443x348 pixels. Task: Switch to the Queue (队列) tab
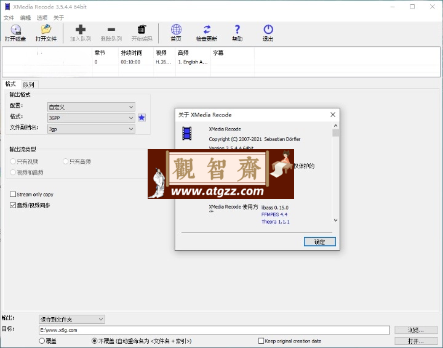[28, 84]
